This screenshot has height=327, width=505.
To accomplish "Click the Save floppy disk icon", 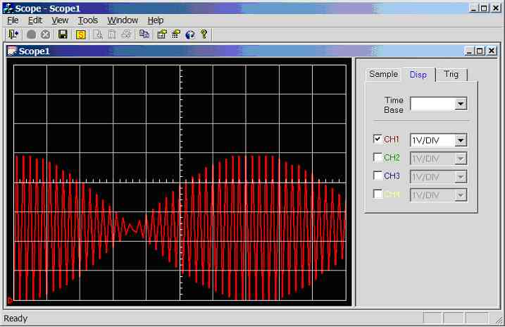I will tap(63, 34).
